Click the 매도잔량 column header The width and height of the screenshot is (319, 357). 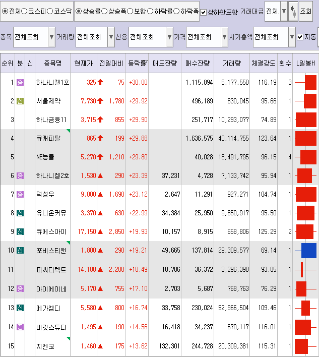pos(165,64)
